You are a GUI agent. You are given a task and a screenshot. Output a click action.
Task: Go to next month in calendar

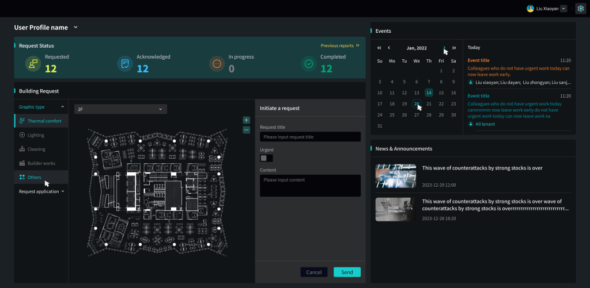coord(444,48)
